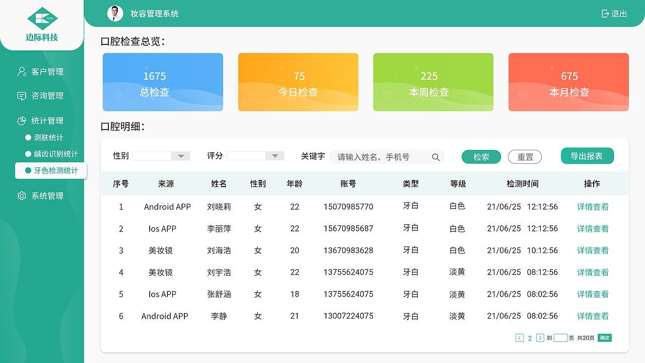Click the 边际科技 company logo
The height and width of the screenshot is (363, 645).
tap(42, 23)
